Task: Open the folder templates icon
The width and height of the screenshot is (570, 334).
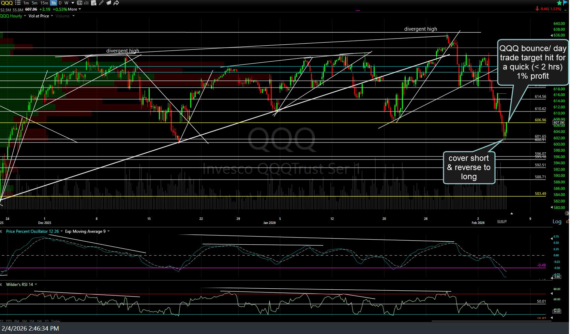Action: (109, 3)
